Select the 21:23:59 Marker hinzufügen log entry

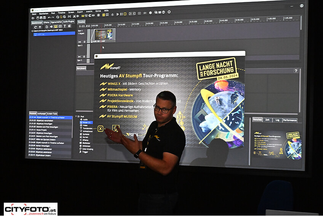coord(50,146)
